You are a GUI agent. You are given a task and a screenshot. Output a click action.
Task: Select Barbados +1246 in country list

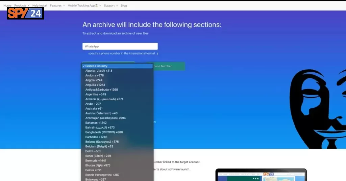[x=117, y=137]
